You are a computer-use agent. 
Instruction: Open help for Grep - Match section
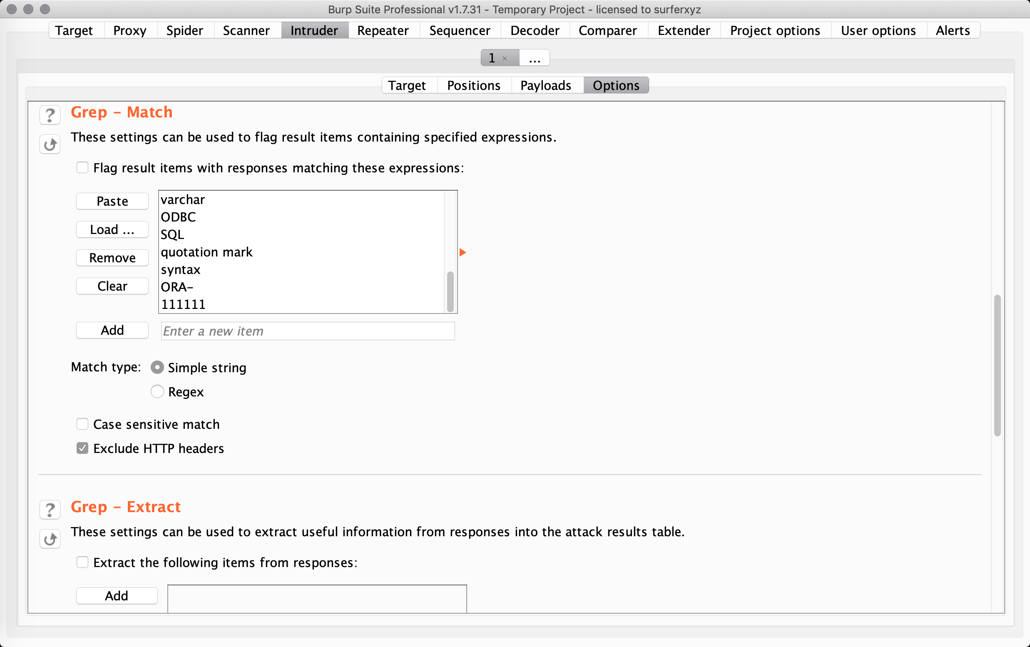50,115
